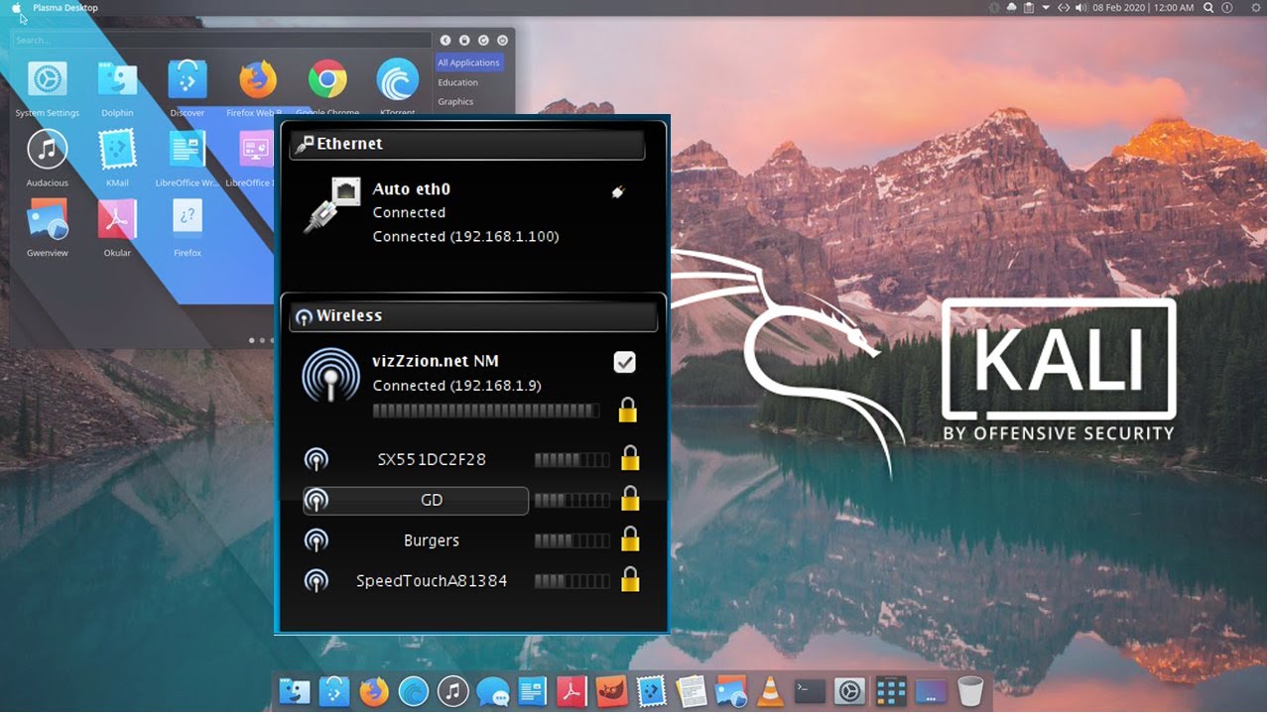1270x714 pixels.
Task: Click the vizZzion.net signal strength bar
Action: coord(486,411)
